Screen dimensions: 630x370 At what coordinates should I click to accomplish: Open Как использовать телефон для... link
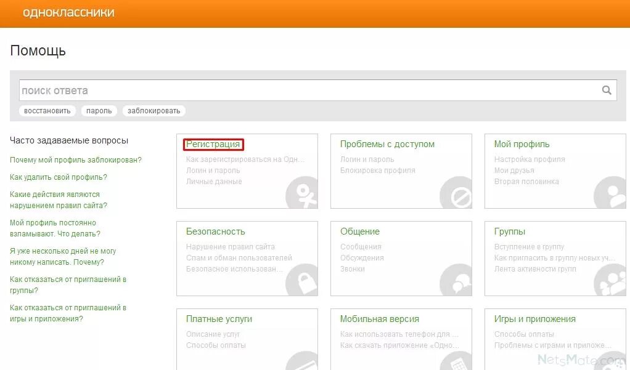pyautogui.click(x=399, y=334)
